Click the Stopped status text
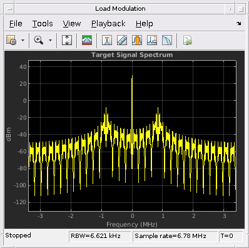This screenshot has width=249, height=248. (x=18, y=235)
